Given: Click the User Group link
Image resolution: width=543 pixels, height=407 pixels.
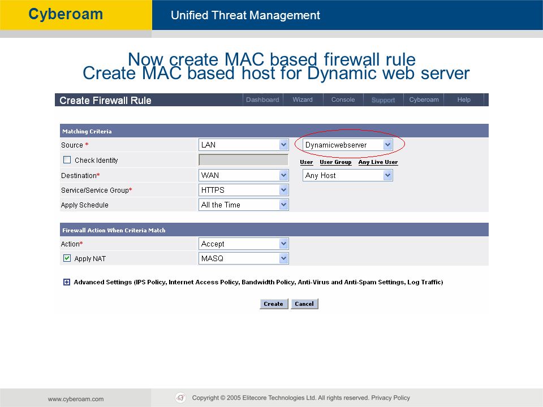Looking at the screenshot, I should 335,162.
